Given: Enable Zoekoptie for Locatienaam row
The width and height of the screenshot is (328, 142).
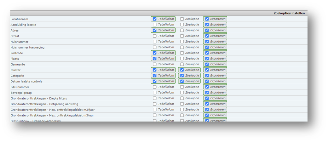Looking at the screenshot, I should [x=182, y=19].
